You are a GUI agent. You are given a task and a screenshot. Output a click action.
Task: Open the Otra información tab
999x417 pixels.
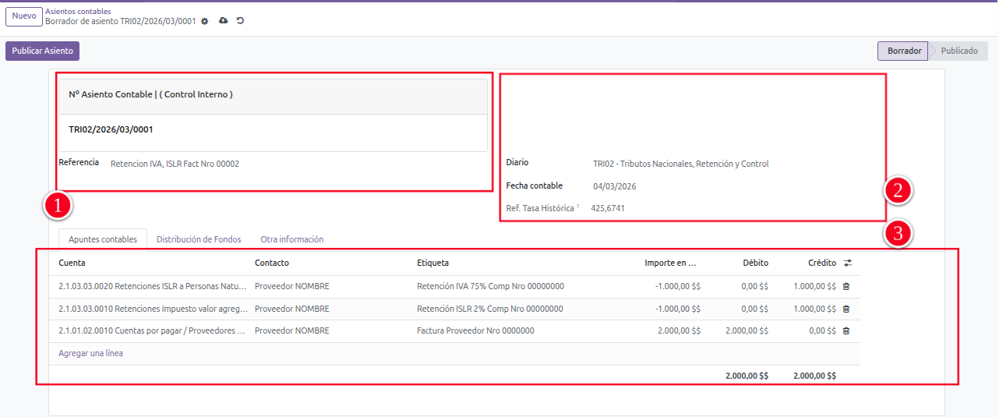(x=291, y=240)
